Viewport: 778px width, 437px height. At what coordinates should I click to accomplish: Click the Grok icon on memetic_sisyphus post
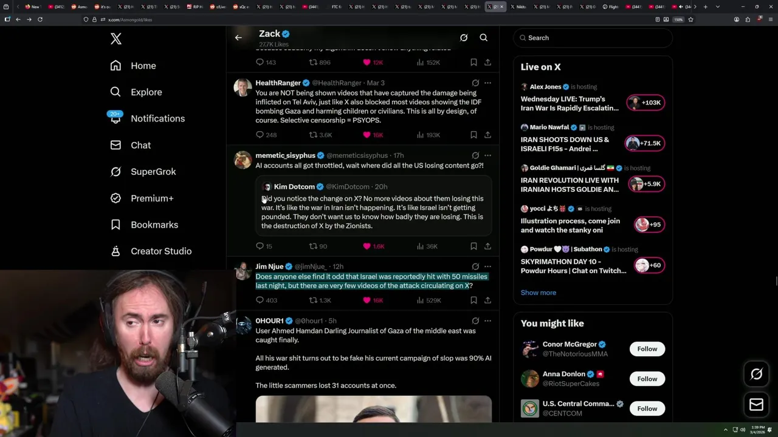click(x=475, y=155)
